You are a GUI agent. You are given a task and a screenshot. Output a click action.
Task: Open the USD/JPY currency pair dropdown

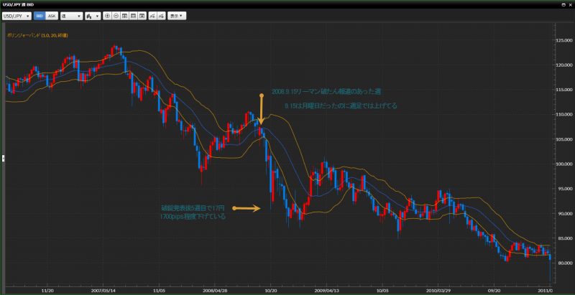point(17,15)
